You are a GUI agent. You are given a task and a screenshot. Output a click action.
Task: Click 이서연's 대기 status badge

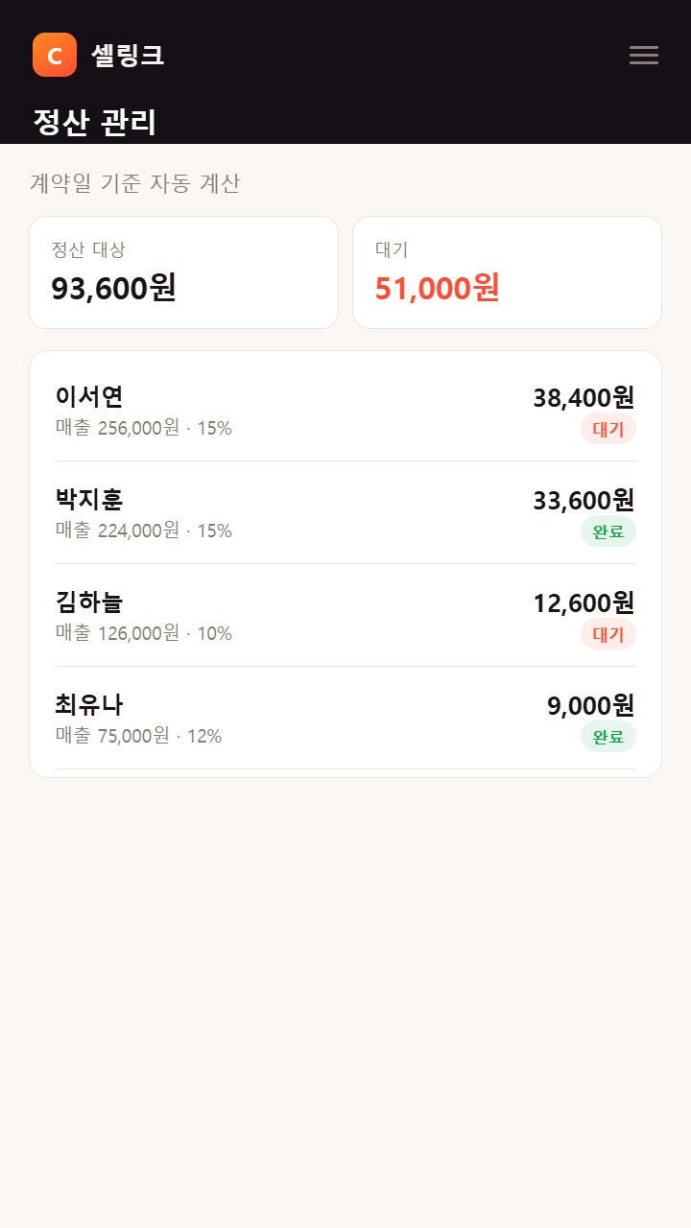608,429
